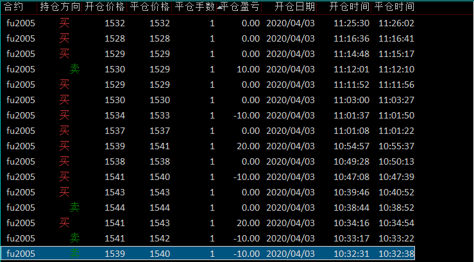Click close price 1542 cell
This screenshot has height=262, width=474.
[x=160, y=238]
